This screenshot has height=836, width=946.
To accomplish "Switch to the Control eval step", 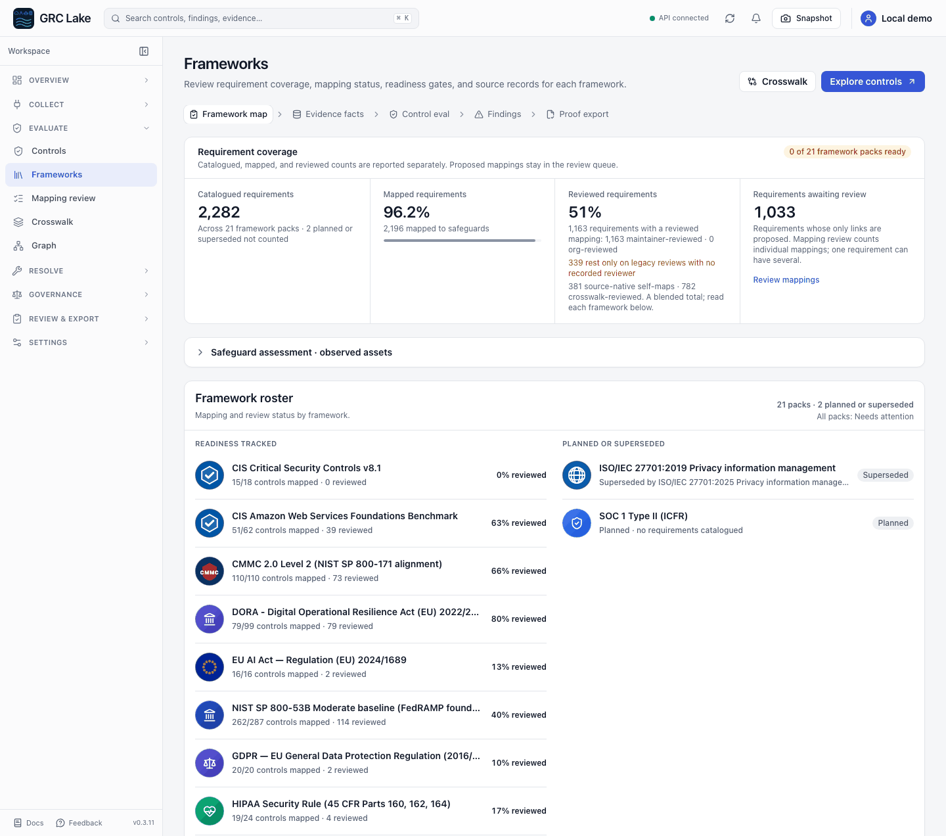I will [419, 114].
